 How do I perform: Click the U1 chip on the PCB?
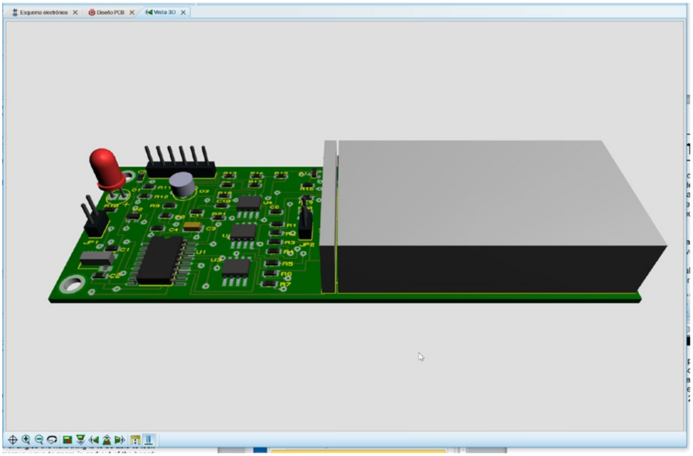160,260
